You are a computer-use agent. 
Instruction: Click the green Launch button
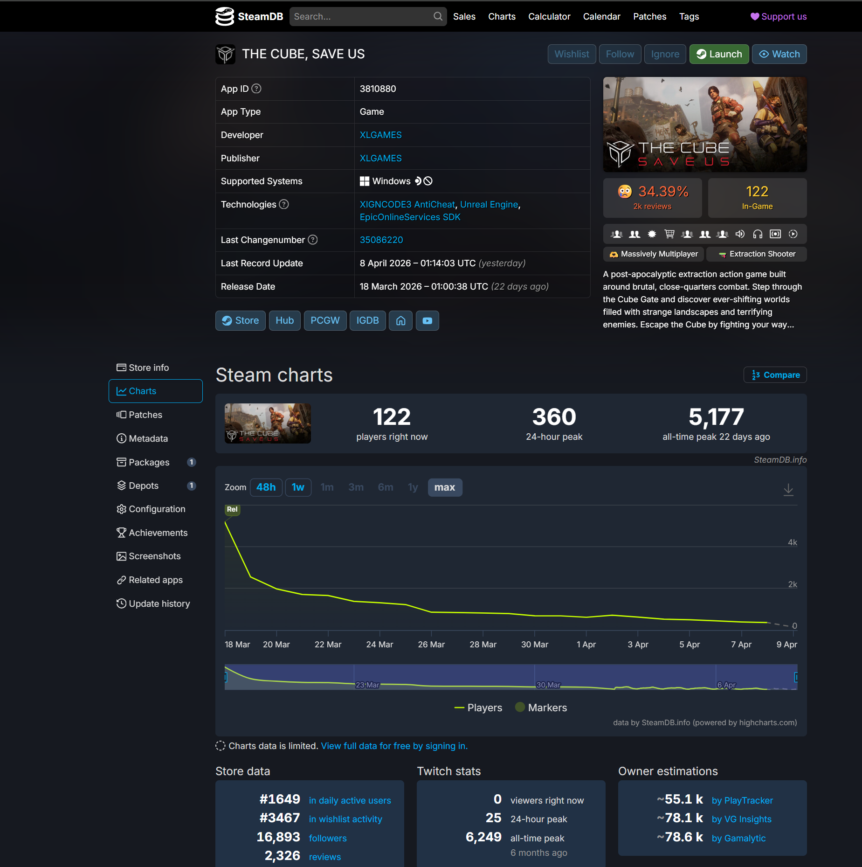[x=719, y=54]
